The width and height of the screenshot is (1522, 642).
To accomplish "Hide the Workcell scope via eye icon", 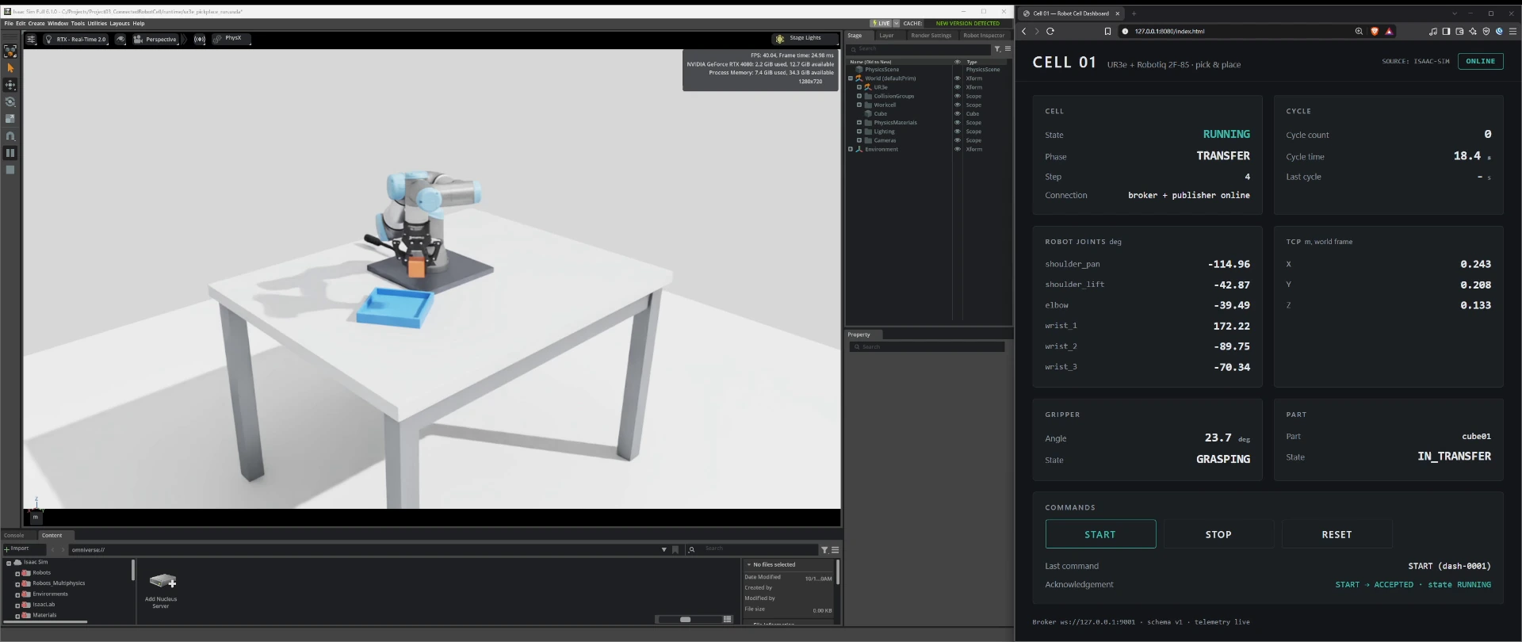I will [957, 105].
